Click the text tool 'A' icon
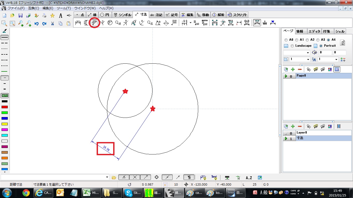The image size is (353, 198). click(x=60, y=15)
